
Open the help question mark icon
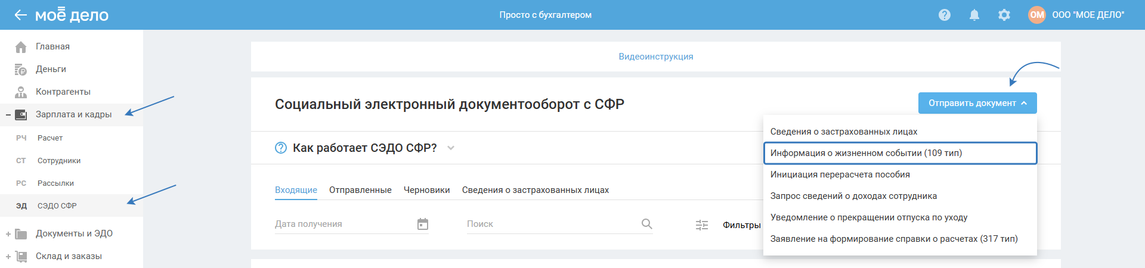(945, 15)
